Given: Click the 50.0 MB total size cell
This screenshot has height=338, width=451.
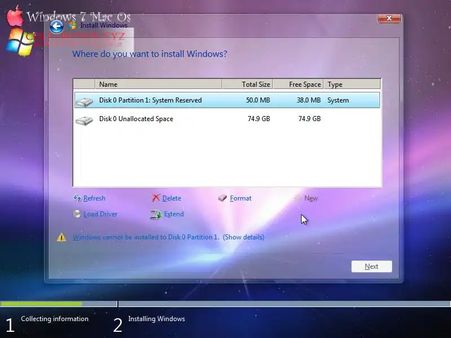Looking at the screenshot, I should [258, 100].
